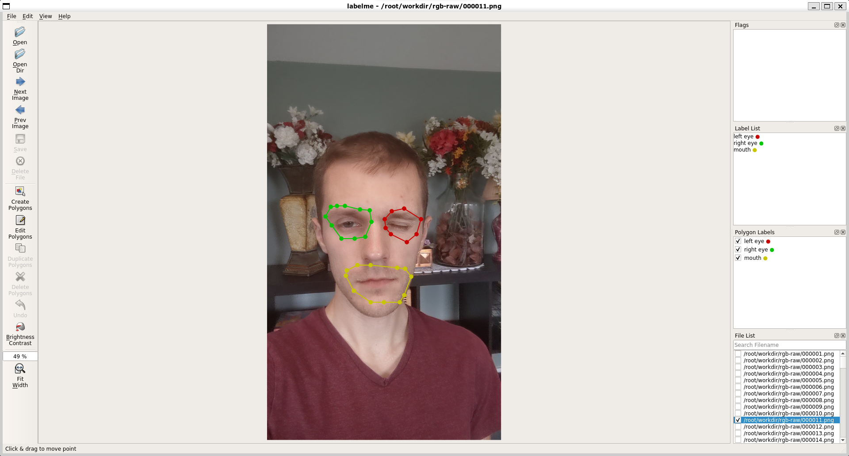Float the Flags panel

[837, 25]
